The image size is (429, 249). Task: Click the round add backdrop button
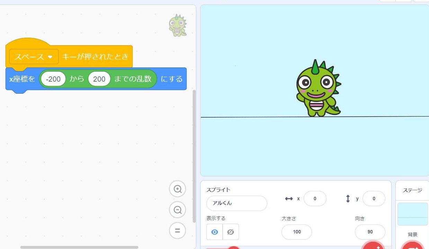(x=413, y=246)
